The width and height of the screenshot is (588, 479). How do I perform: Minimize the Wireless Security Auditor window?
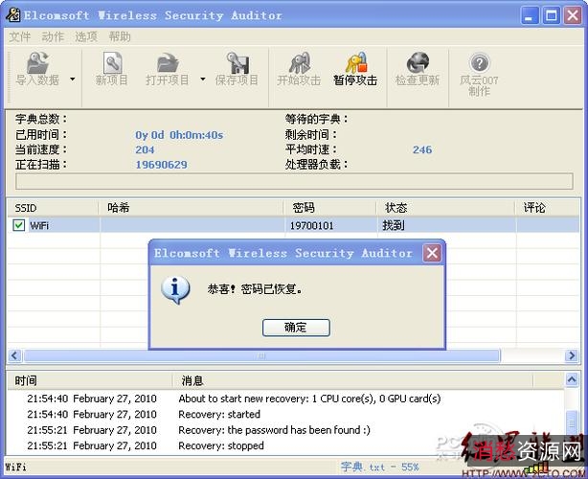click(530, 15)
